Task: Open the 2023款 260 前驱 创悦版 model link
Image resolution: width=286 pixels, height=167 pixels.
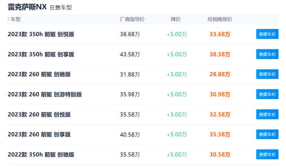Action: (39, 114)
